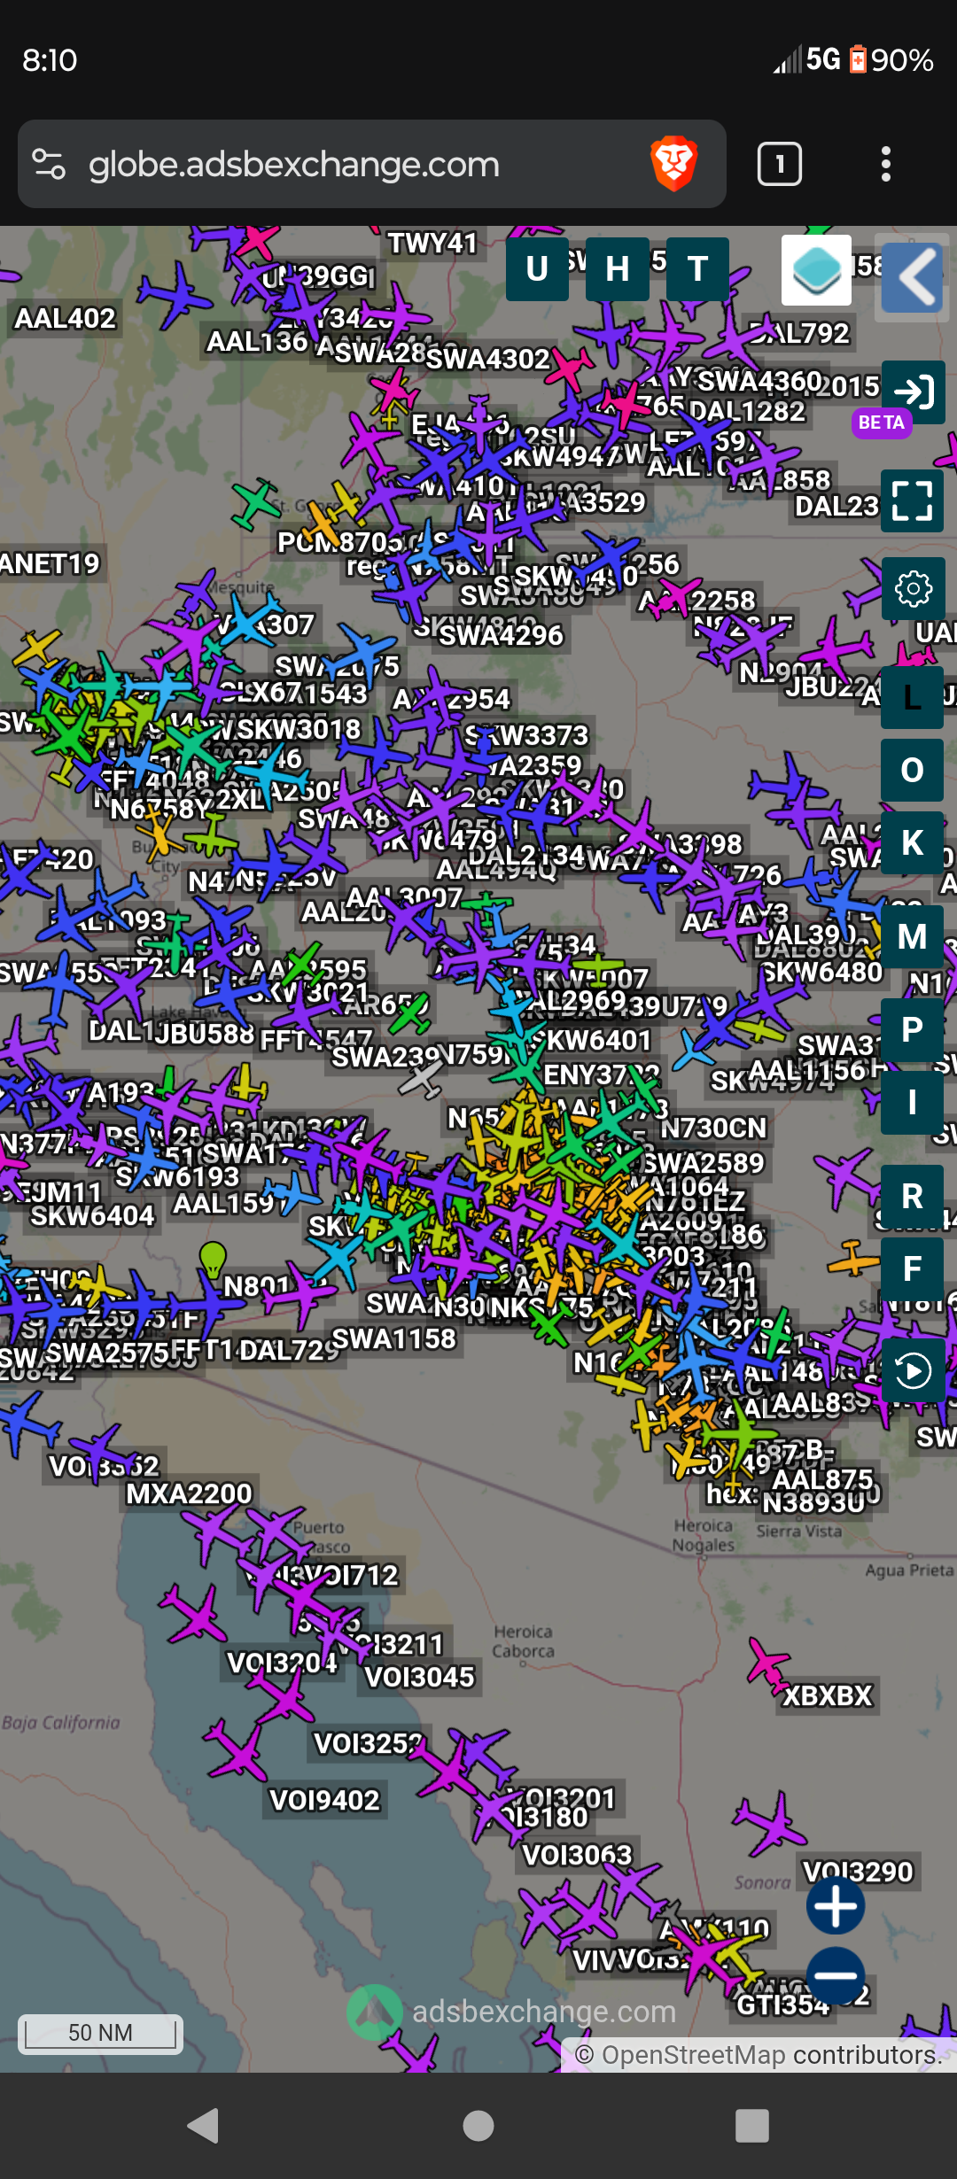The height and width of the screenshot is (2179, 957).
Task: Open browser tab switcher showing 1
Action: 780,164
